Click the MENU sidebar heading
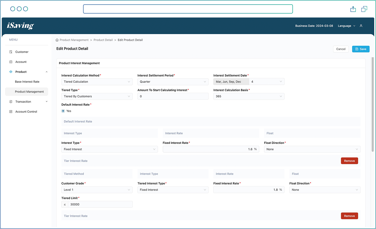Viewport: 376px width, 229px height. [x=13, y=40]
